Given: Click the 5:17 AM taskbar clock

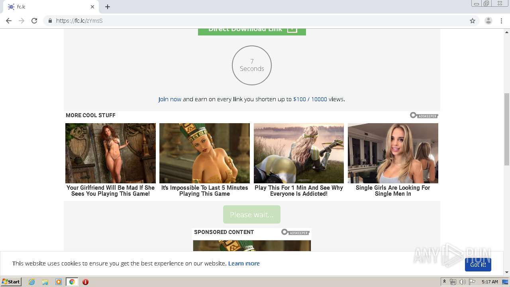Looking at the screenshot, I should 490,282.
